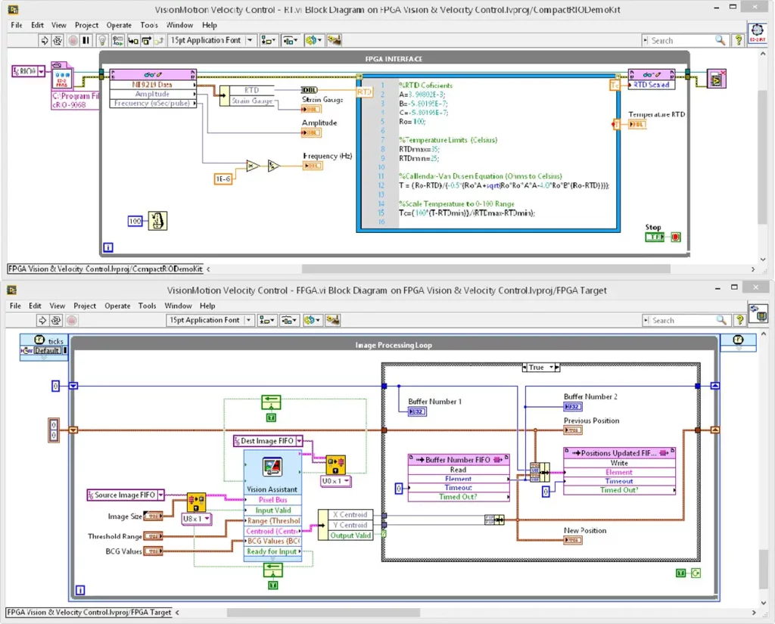Click FPGA.vi horizontal scrollbar thumb
Screen dimensions: 775x624
(x=323, y=612)
